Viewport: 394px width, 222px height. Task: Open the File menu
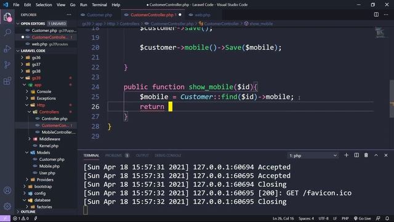pyautogui.click(x=16, y=5)
